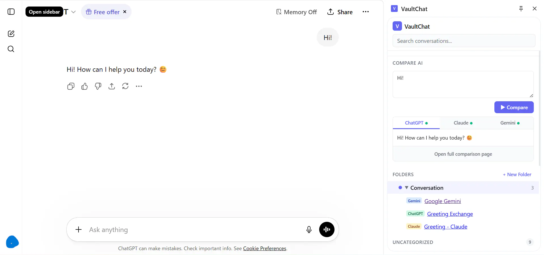This screenshot has width=544, height=255.
Task: Click the user's Hi! message bubble
Action: click(328, 37)
